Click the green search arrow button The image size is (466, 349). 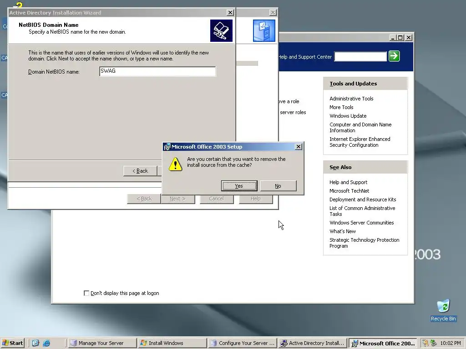tap(394, 56)
